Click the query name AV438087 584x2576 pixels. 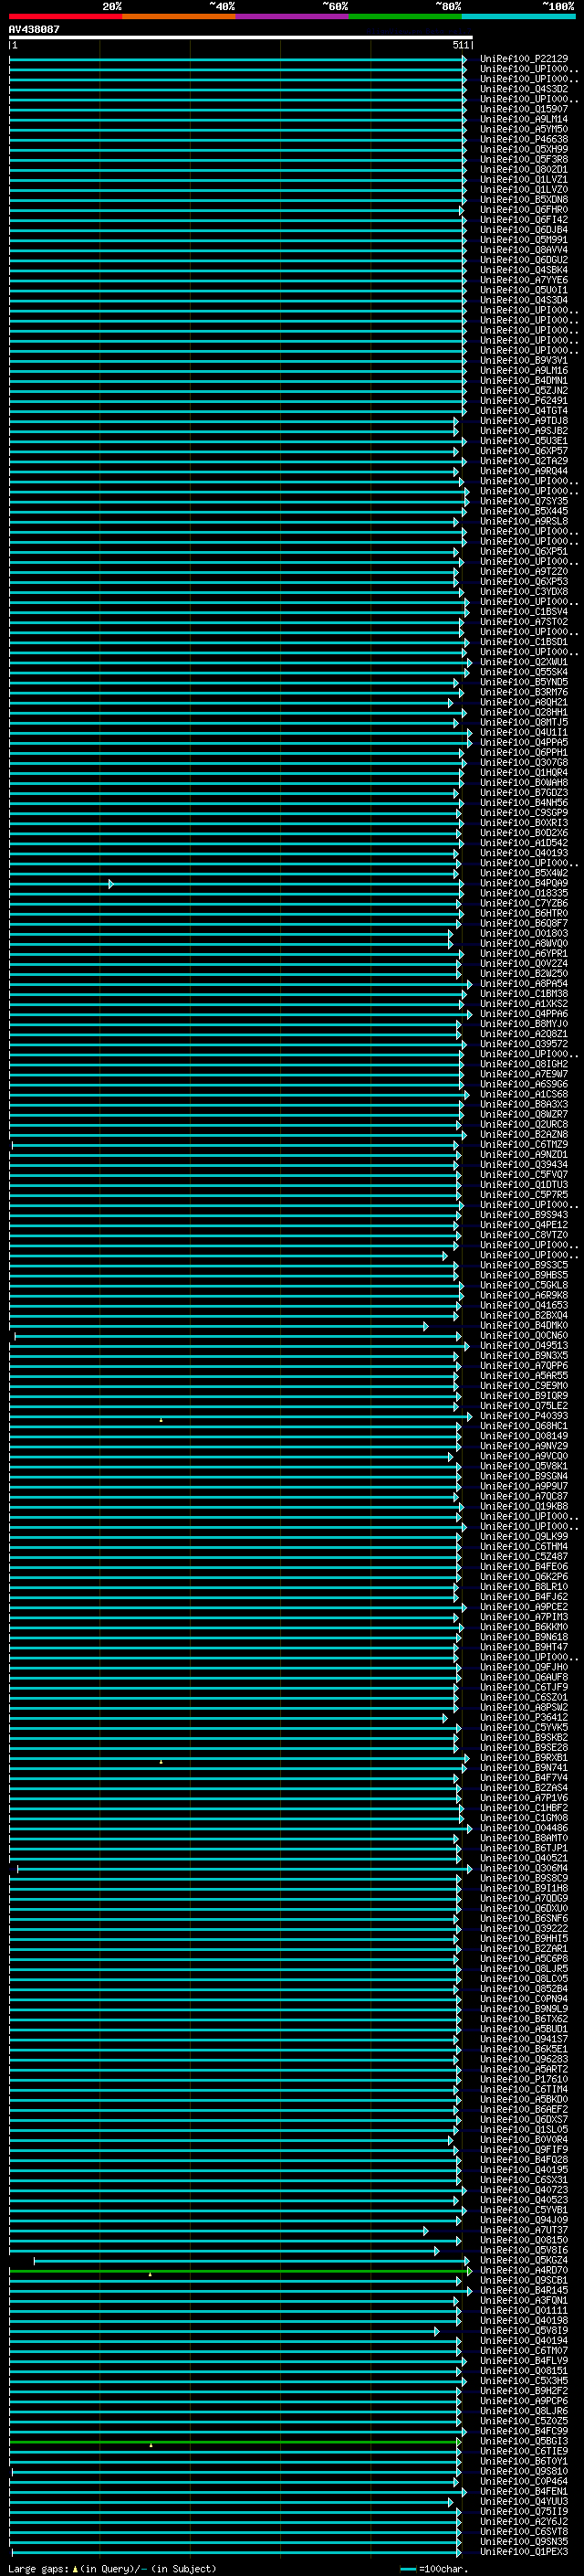click(34, 29)
